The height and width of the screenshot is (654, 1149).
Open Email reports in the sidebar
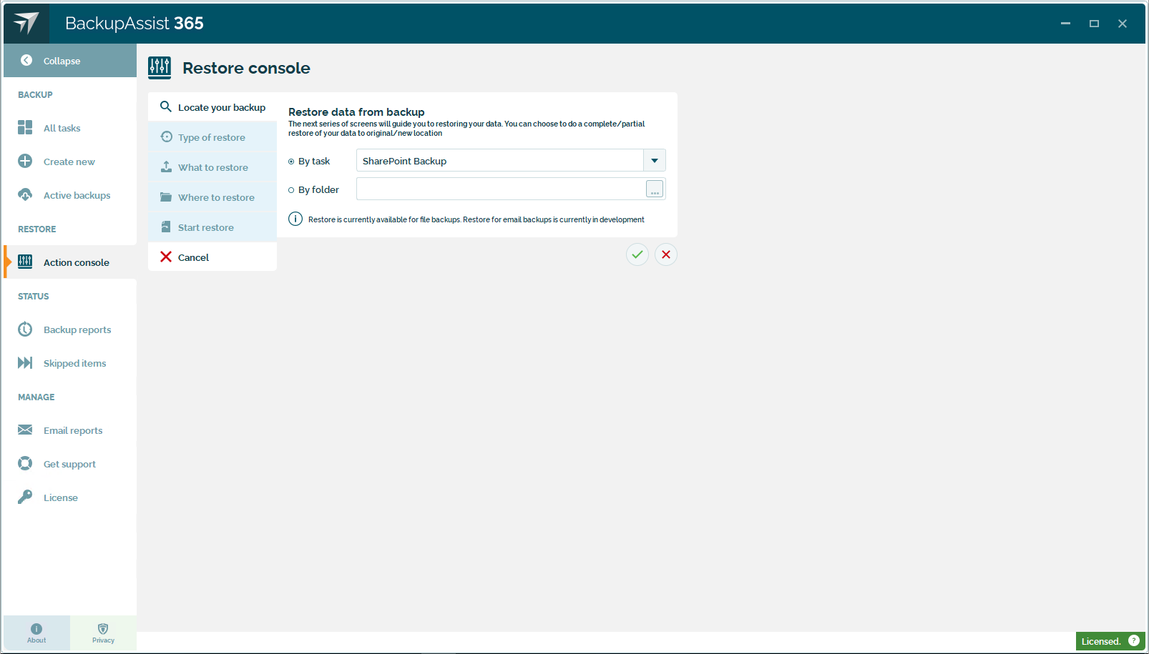(70, 430)
